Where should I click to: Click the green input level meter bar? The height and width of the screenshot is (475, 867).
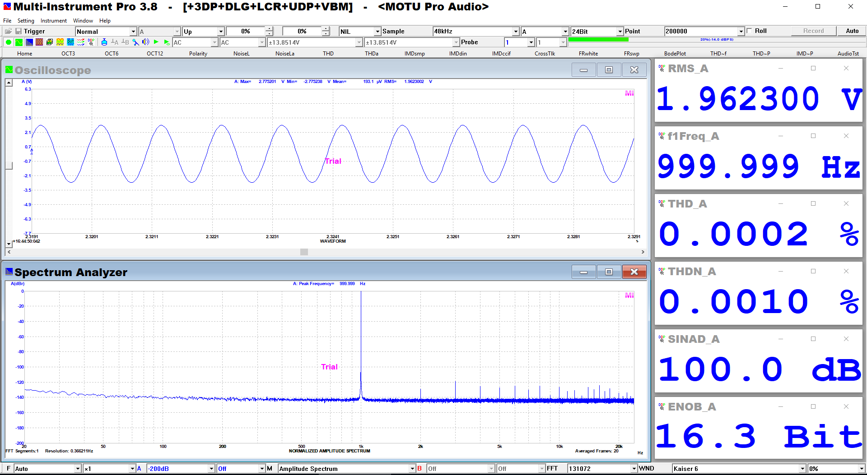tap(598, 40)
